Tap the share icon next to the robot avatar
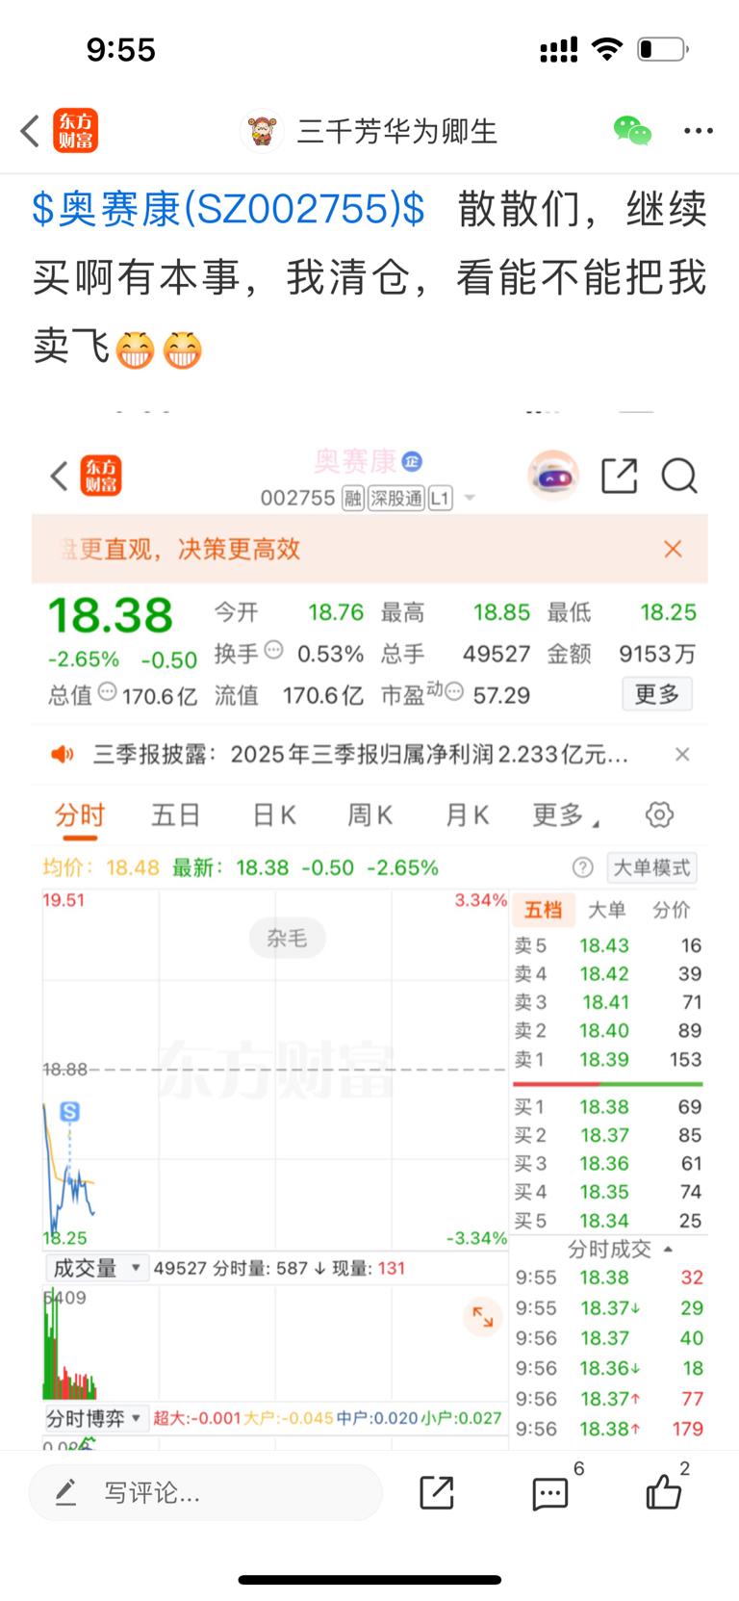739x1601 pixels. (x=620, y=476)
